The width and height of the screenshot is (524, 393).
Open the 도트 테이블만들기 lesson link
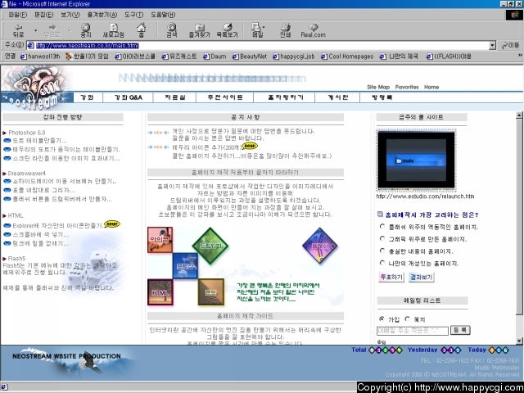(x=39, y=141)
